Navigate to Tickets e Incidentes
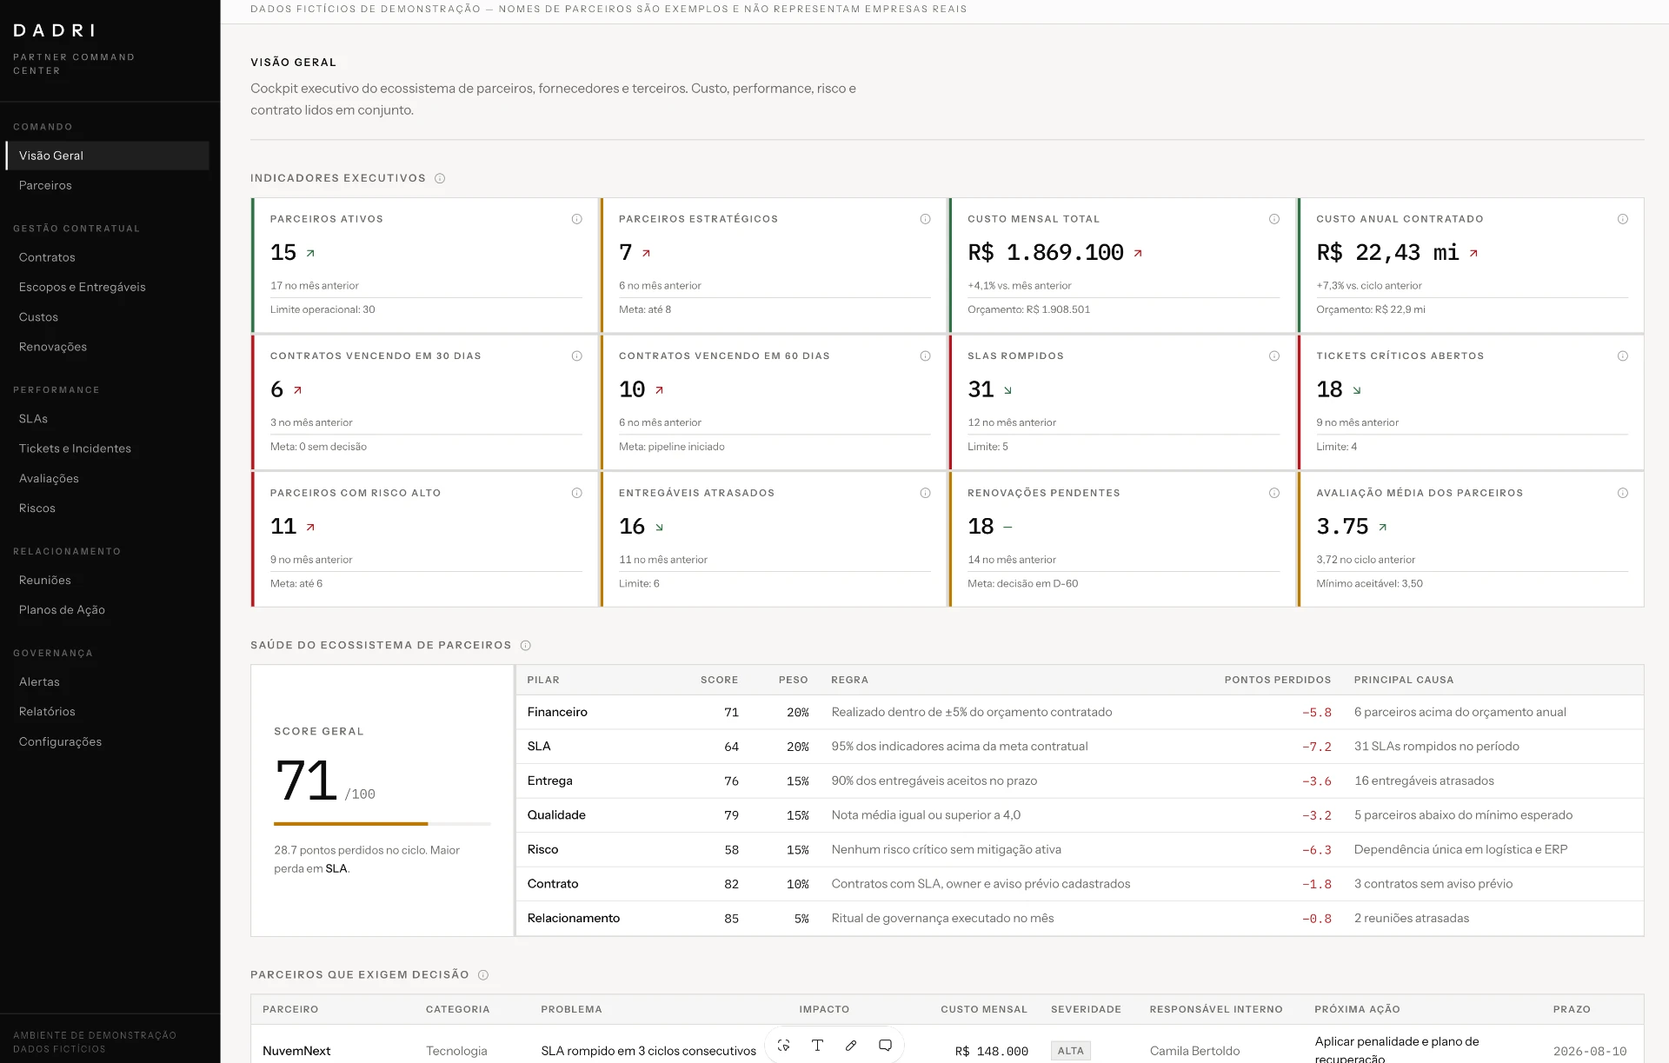Screen dimensions: 1669x1063 [x=107, y=448]
